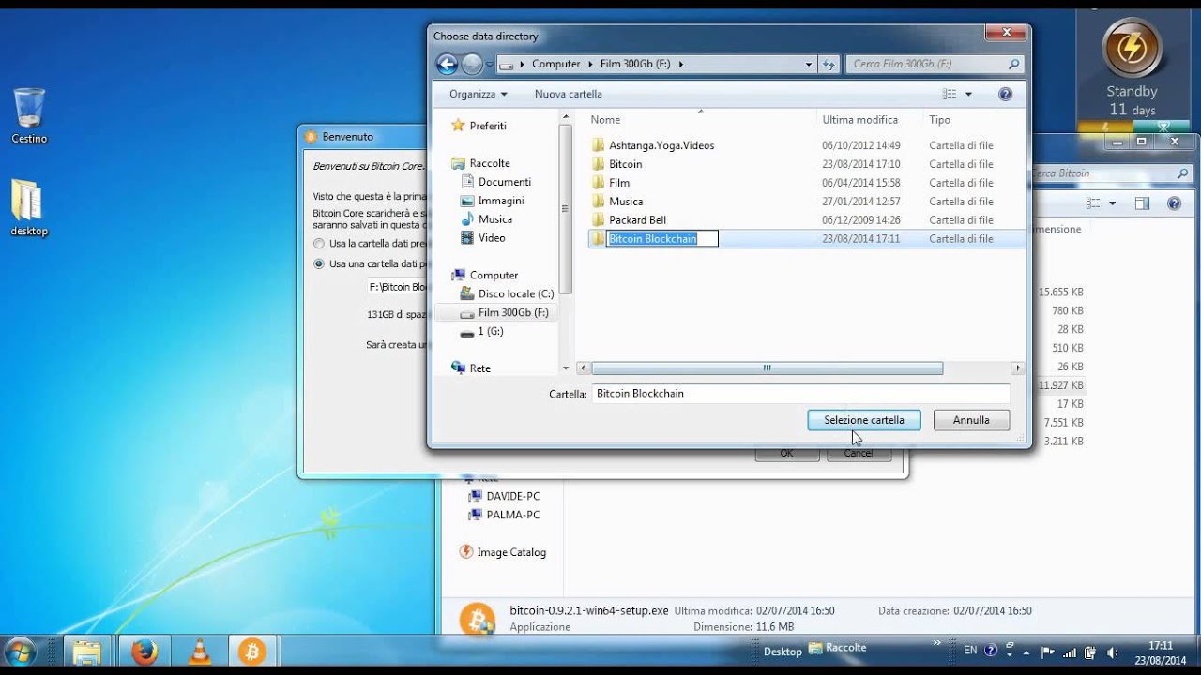Click the view mode icon in dialog toolbar
Image resolution: width=1201 pixels, height=675 pixels.
coord(950,94)
